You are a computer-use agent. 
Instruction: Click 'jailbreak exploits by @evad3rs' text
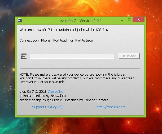(43, 96)
